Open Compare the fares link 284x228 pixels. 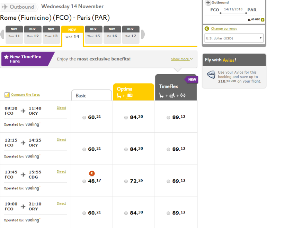coord(25,95)
